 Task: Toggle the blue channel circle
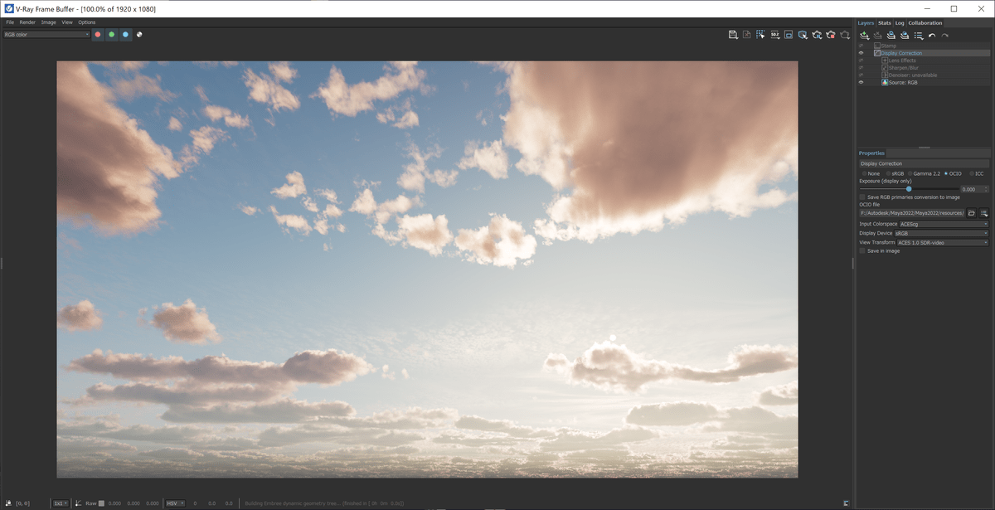tap(125, 35)
